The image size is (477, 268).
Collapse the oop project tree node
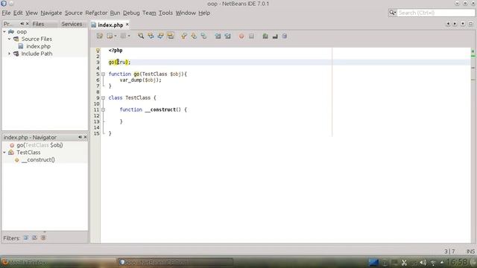coord(4,31)
